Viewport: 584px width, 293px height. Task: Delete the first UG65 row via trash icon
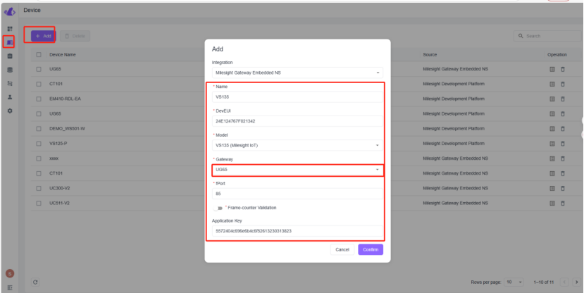562,69
